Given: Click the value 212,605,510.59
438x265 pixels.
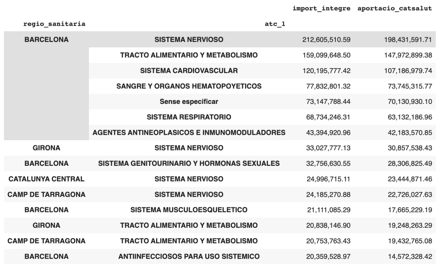Looking at the screenshot, I should pos(326,40).
